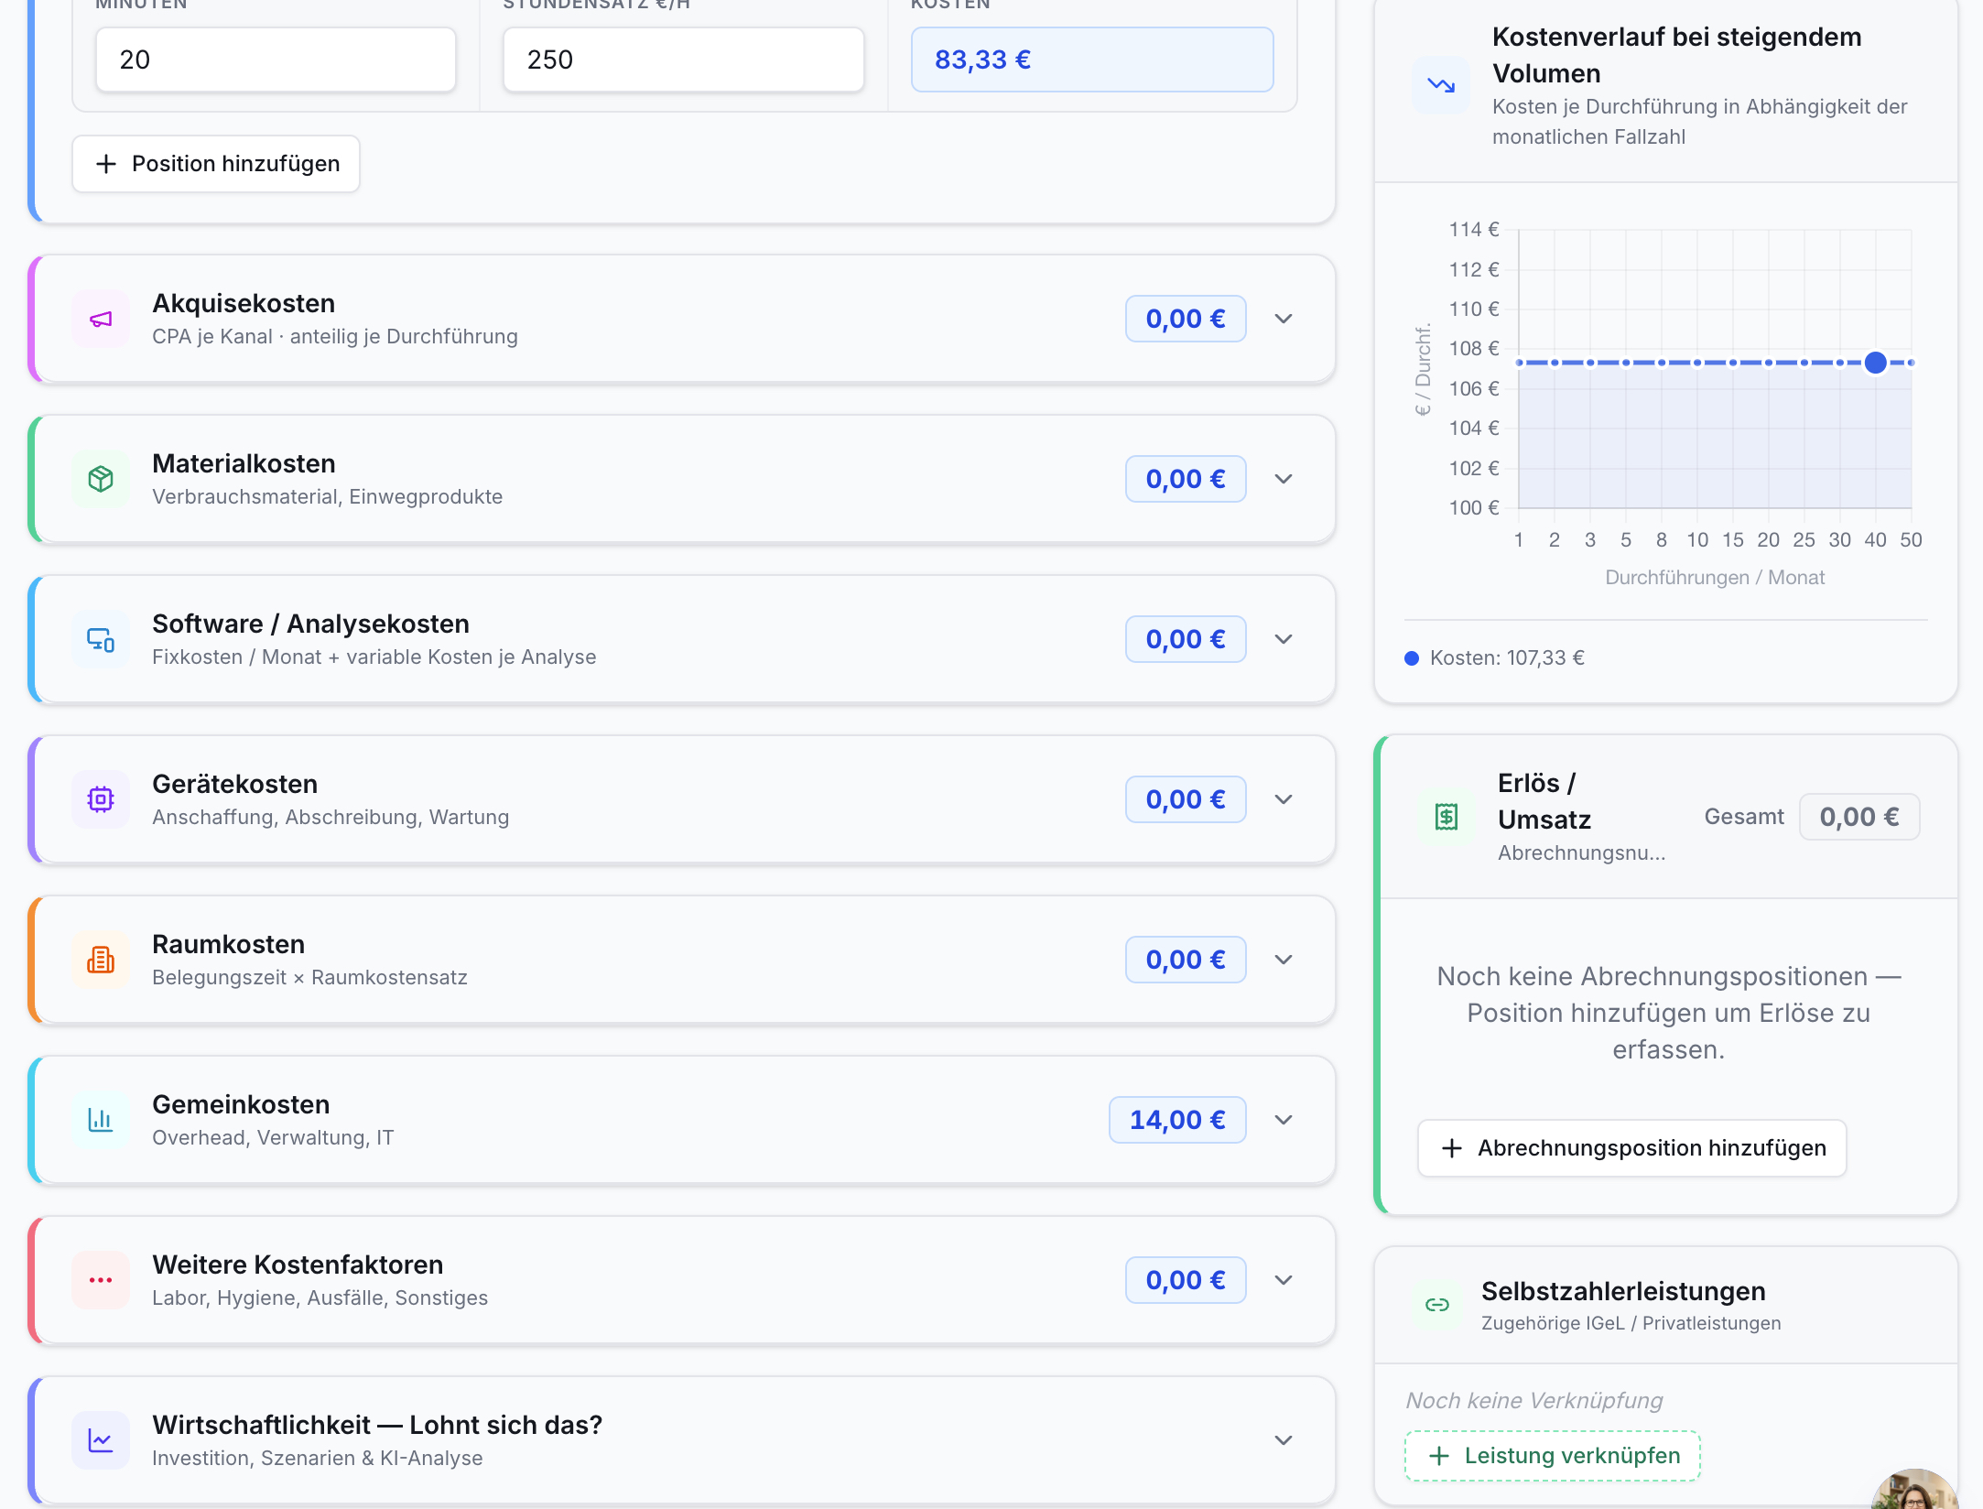1983x1509 pixels.
Task: Click the Kostenverlauf trending-down icon
Action: (x=1441, y=85)
